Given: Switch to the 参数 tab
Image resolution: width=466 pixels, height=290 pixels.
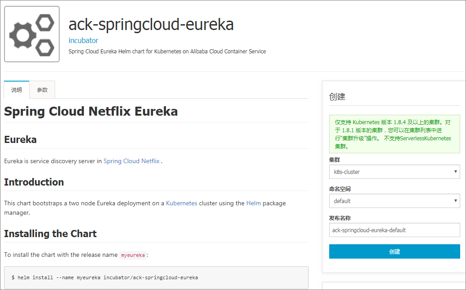Looking at the screenshot, I should click(x=42, y=90).
